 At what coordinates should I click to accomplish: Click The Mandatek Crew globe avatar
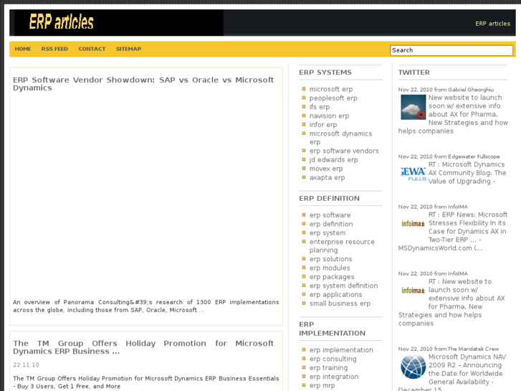413,367
